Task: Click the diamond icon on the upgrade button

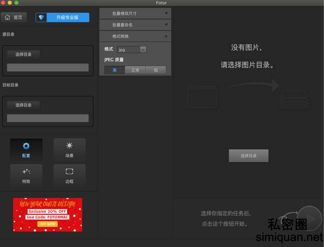Action: (41, 17)
